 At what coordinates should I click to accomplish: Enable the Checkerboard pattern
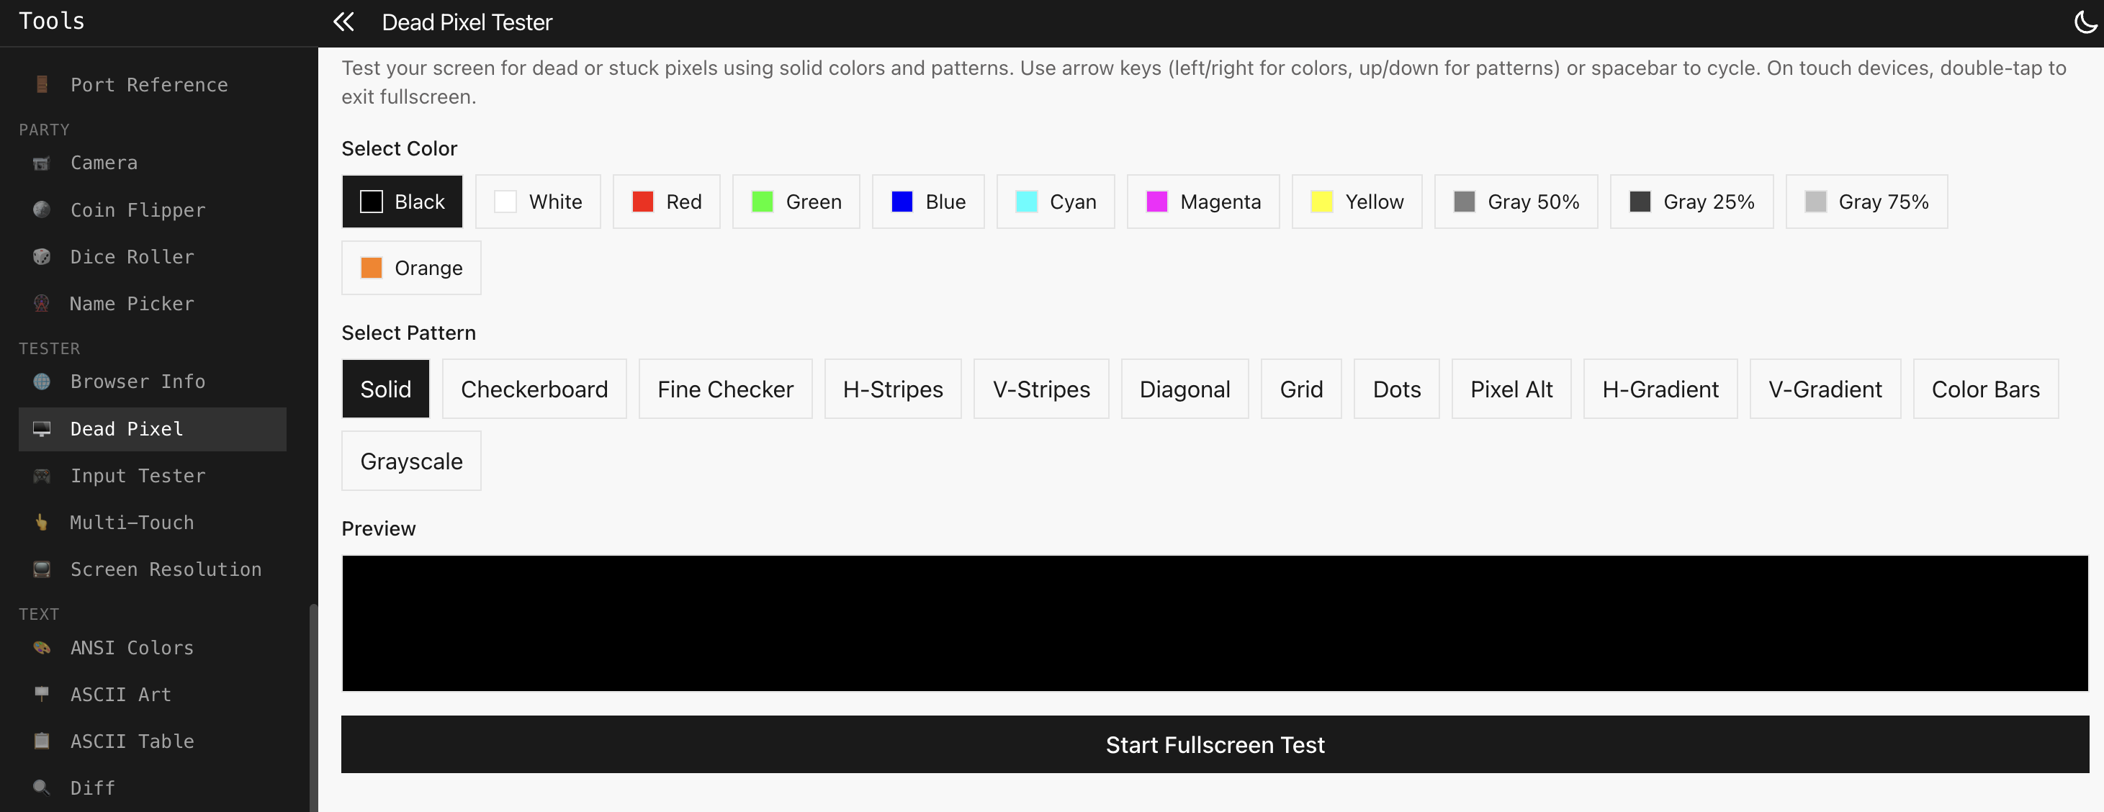534,389
